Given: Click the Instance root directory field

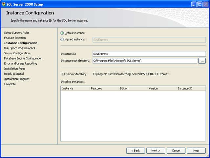Looking at the screenshot, I should (145, 61).
